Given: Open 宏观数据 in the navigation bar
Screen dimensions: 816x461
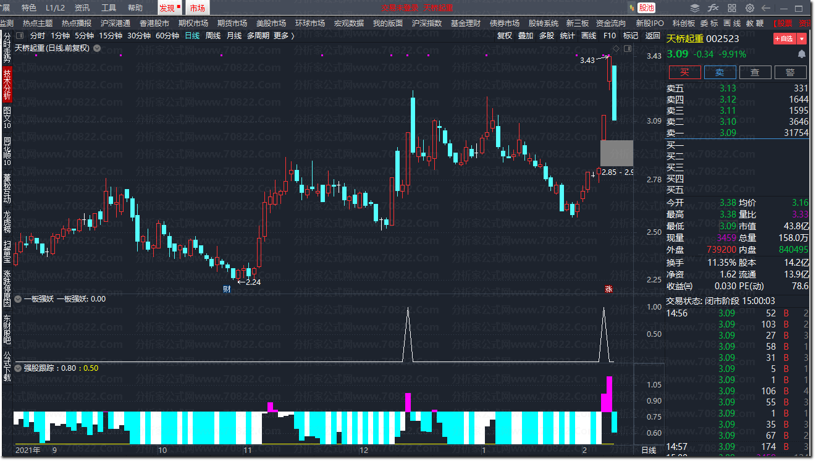Looking at the screenshot, I should click(349, 23).
